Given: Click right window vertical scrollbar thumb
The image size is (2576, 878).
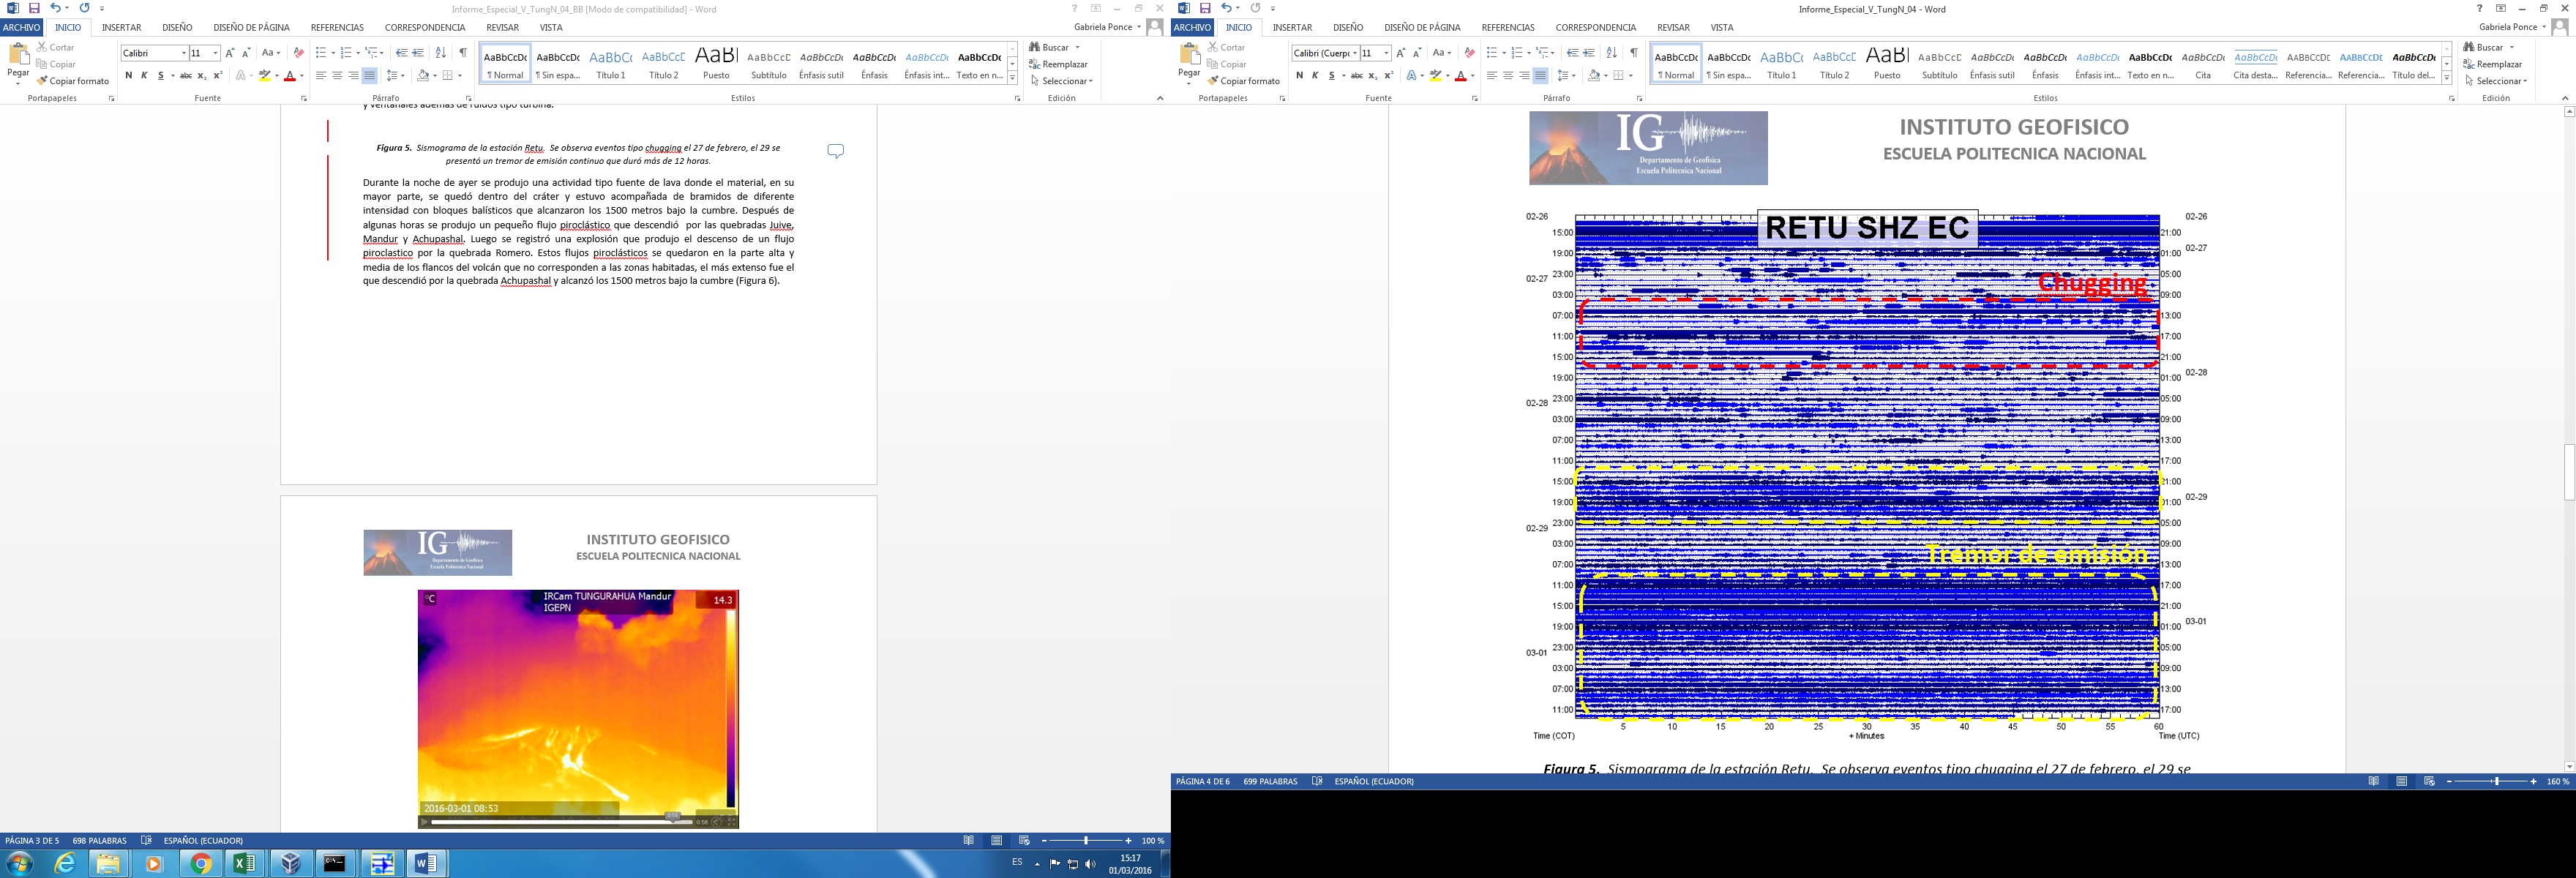Looking at the screenshot, I should [2569, 471].
